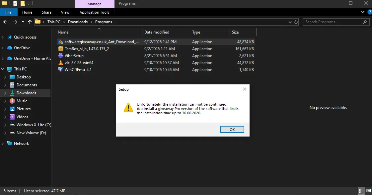
Task: Open the View ribbon tab
Action: pyautogui.click(x=65, y=12)
